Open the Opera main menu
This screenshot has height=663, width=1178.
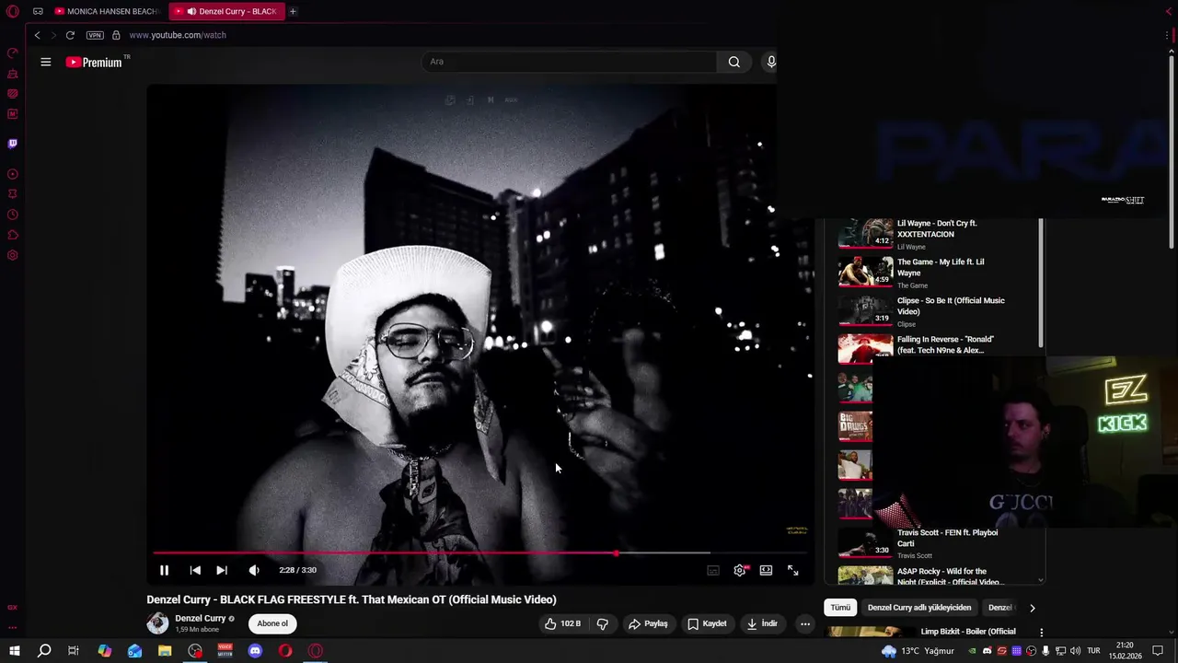point(13,11)
